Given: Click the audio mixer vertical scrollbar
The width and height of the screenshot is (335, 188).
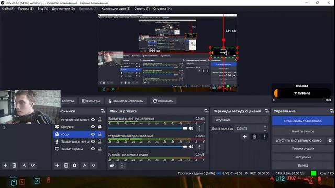Looking at the screenshot, I should pyautogui.click(x=207, y=135).
